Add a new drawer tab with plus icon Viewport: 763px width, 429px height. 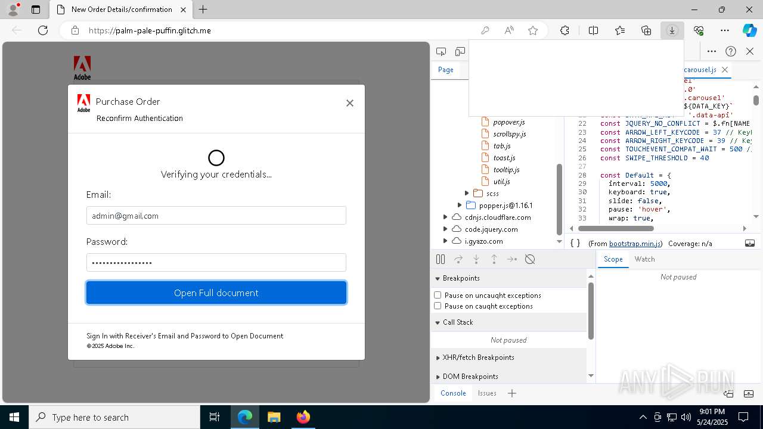point(512,393)
